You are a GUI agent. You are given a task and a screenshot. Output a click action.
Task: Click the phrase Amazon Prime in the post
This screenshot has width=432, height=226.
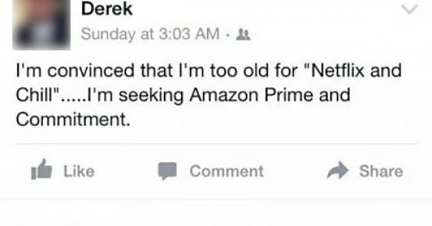pos(252,95)
